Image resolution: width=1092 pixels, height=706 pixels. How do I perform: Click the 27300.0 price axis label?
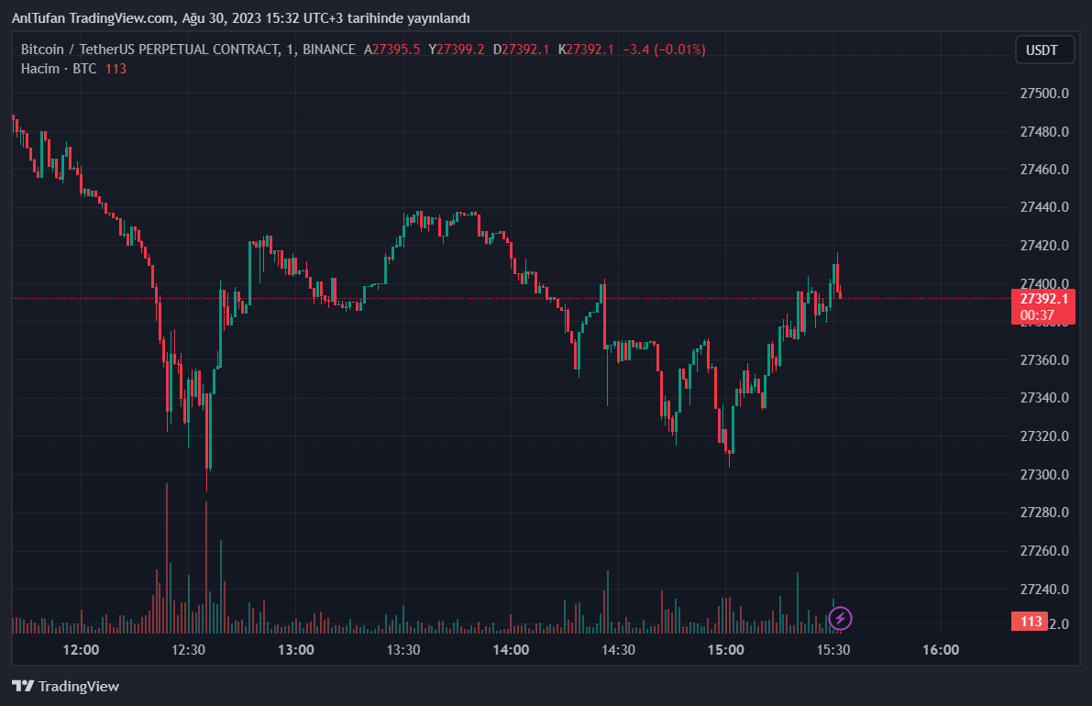[1044, 474]
